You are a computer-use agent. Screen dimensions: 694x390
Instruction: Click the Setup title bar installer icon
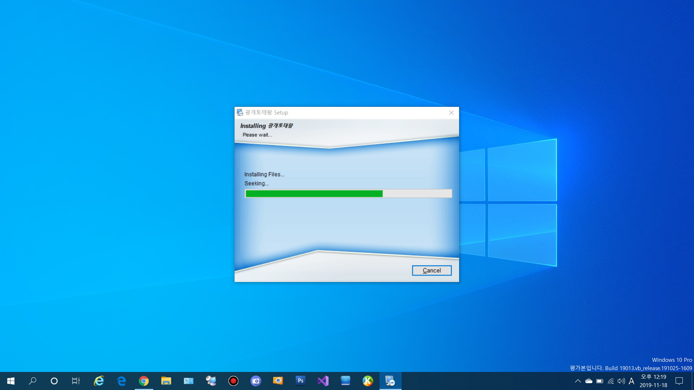coord(240,113)
